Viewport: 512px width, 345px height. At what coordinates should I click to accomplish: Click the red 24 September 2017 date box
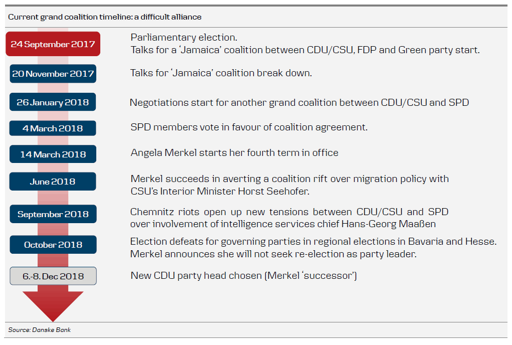[x=53, y=44]
